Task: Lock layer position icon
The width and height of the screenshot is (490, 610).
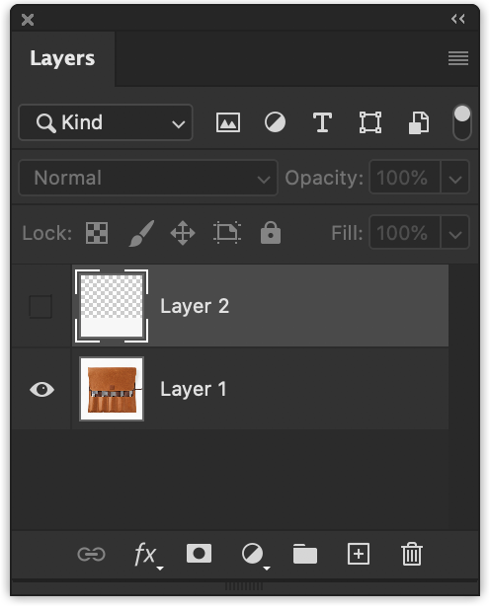Action: pyautogui.click(x=183, y=233)
